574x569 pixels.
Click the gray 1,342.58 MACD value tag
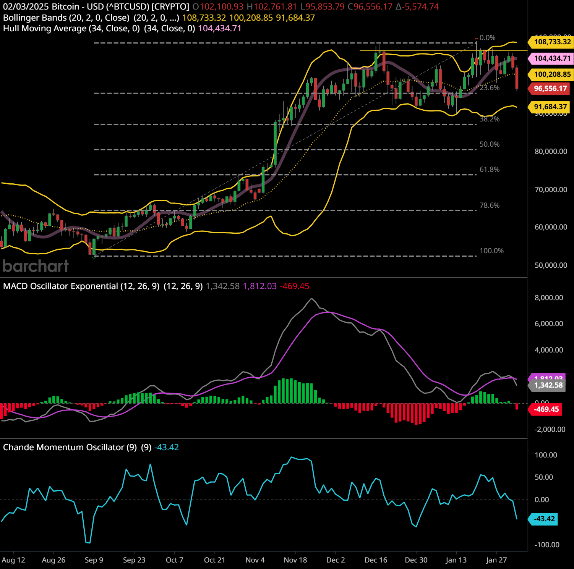point(548,385)
